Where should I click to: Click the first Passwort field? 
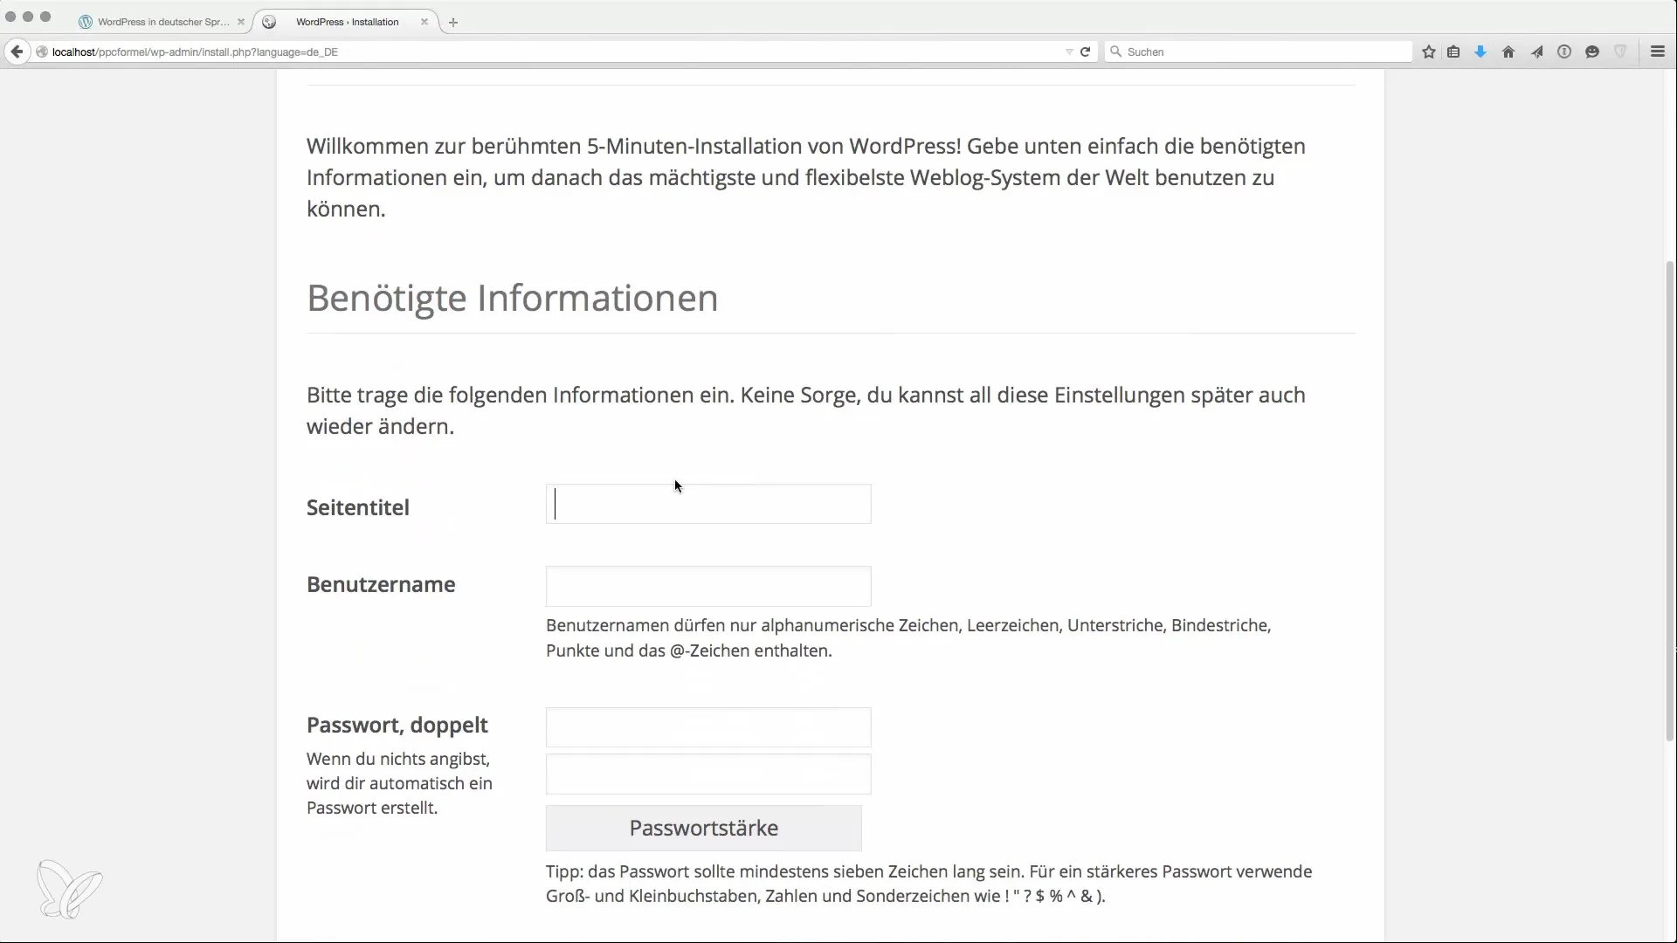point(708,727)
